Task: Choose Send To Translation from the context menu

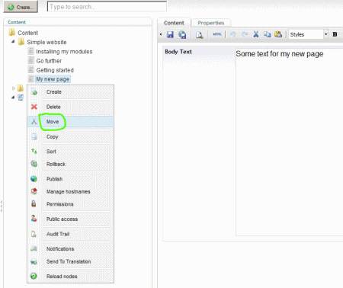Action: coord(70,261)
